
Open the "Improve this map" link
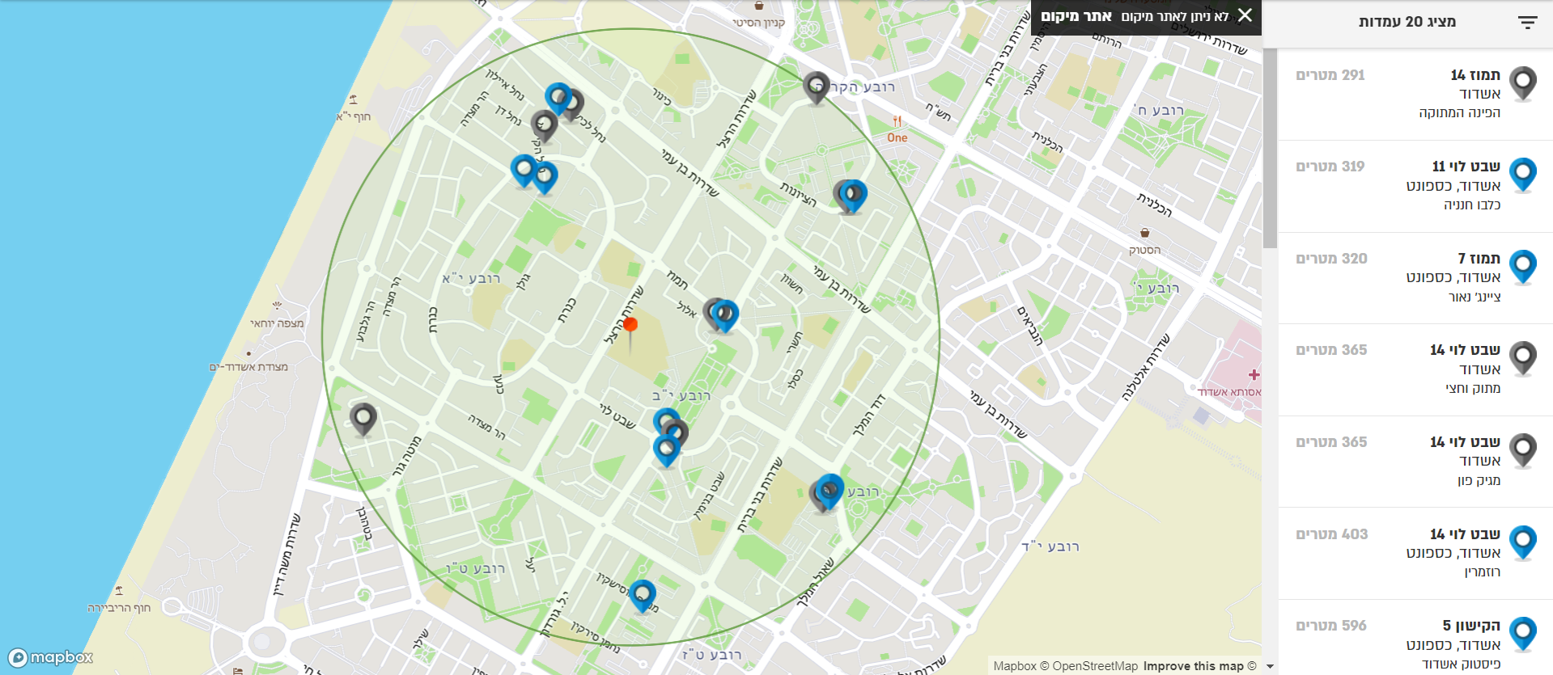click(x=1194, y=666)
